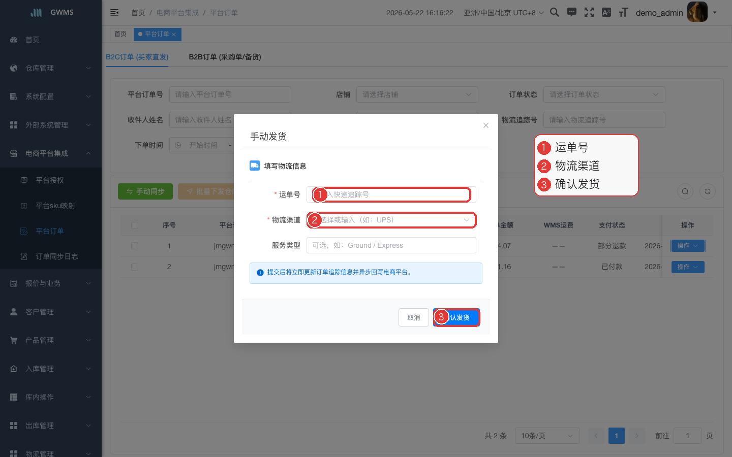Expand 外部系统管理 sidebar menu

(x=51, y=125)
